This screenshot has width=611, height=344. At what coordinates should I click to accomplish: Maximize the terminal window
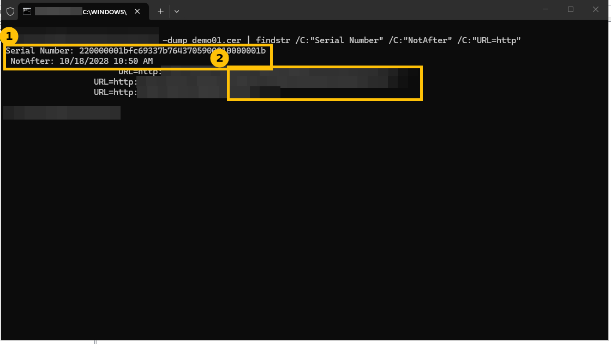[x=571, y=9]
